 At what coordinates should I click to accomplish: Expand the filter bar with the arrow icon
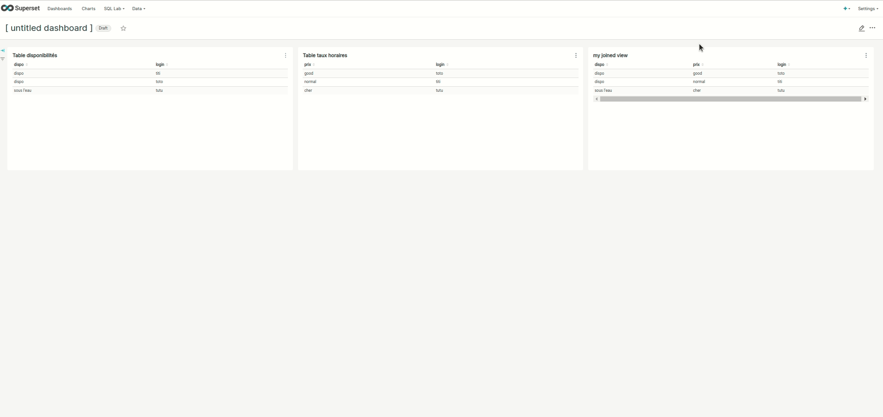point(3,50)
